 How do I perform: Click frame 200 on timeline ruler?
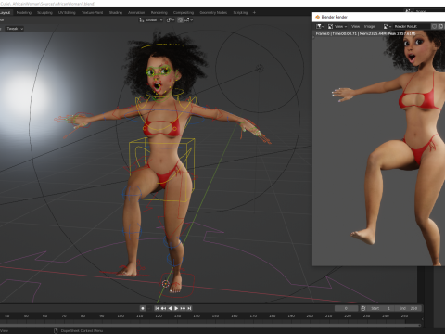(x=310, y=316)
